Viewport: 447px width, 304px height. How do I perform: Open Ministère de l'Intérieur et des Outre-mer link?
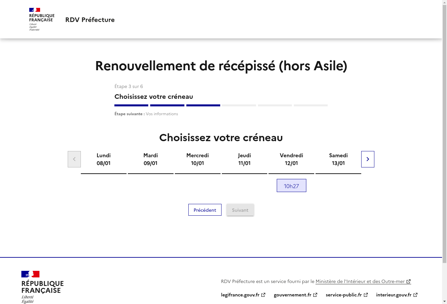[x=363, y=281]
